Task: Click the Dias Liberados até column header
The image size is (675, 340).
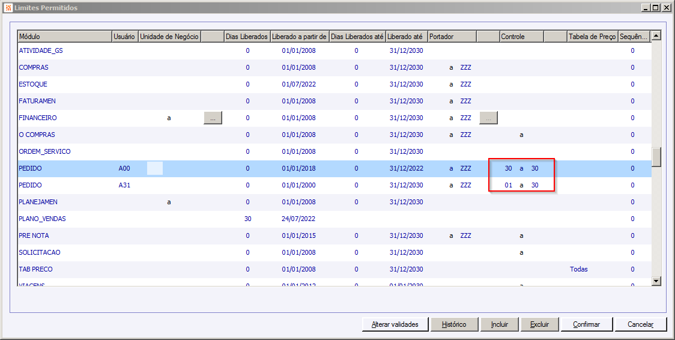Action: (357, 37)
